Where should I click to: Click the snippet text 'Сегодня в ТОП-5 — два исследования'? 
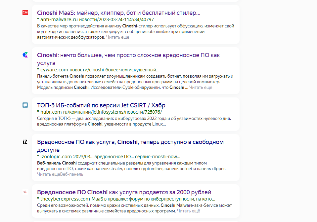74,119
